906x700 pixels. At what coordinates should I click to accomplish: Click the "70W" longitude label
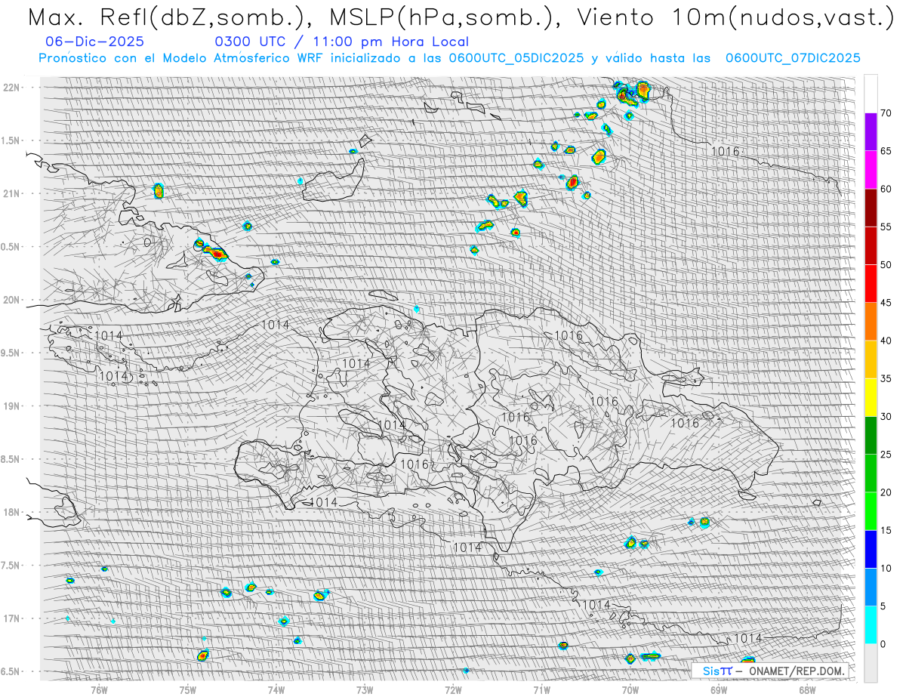(630, 689)
